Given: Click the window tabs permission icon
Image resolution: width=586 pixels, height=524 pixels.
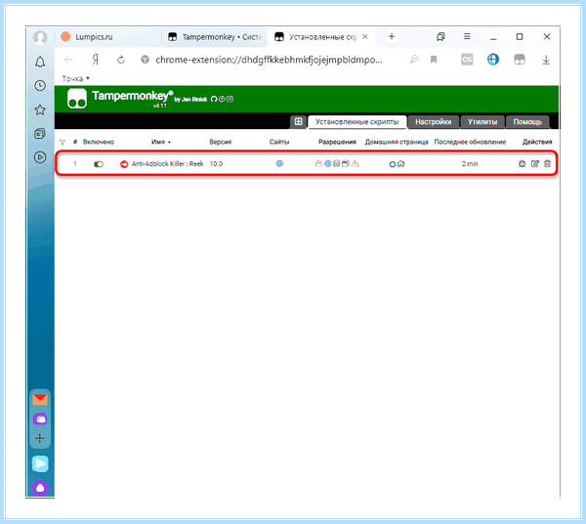Looking at the screenshot, I should click(x=346, y=163).
